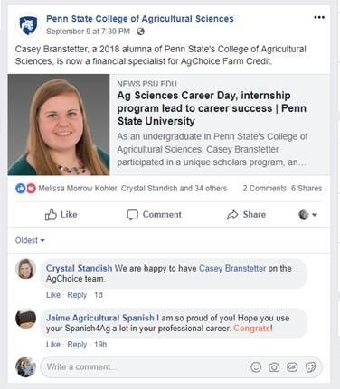Attach a photo using the camera icon

tap(274, 367)
